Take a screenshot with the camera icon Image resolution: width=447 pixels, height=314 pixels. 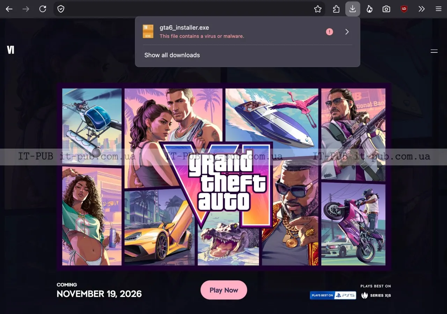point(386,9)
